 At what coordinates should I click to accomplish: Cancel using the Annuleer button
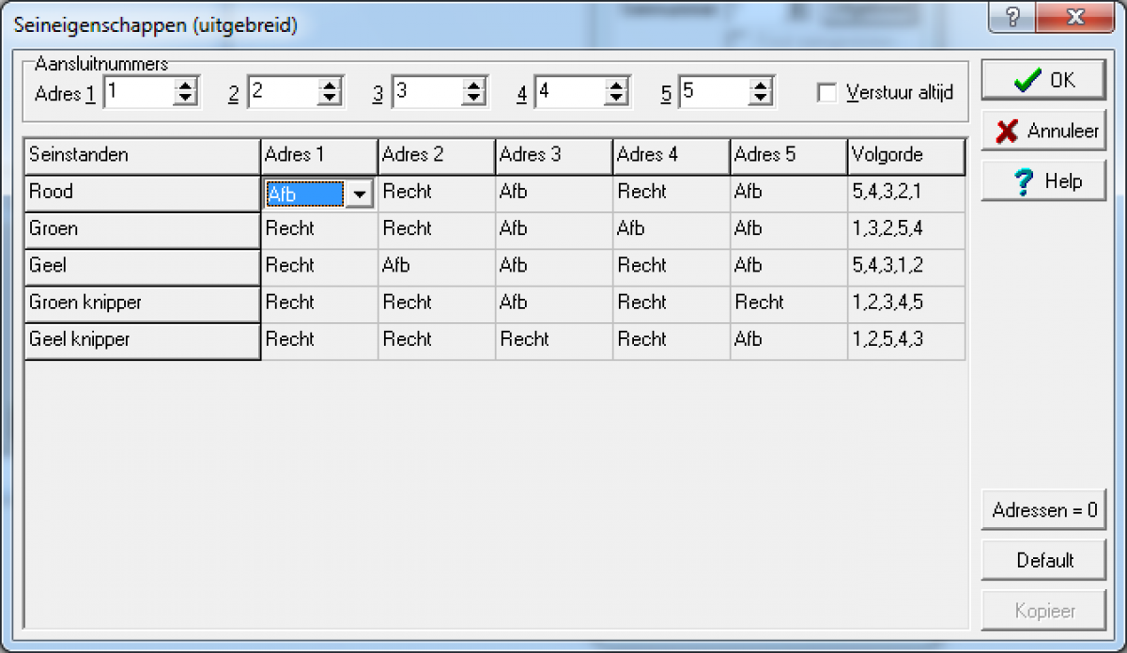(1044, 131)
